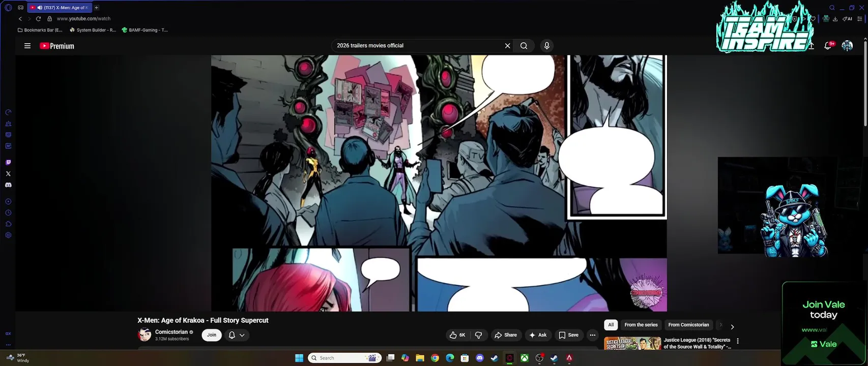The width and height of the screenshot is (868, 366).
Task: Select the From Comicstorian chip
Action: (688, 325)
